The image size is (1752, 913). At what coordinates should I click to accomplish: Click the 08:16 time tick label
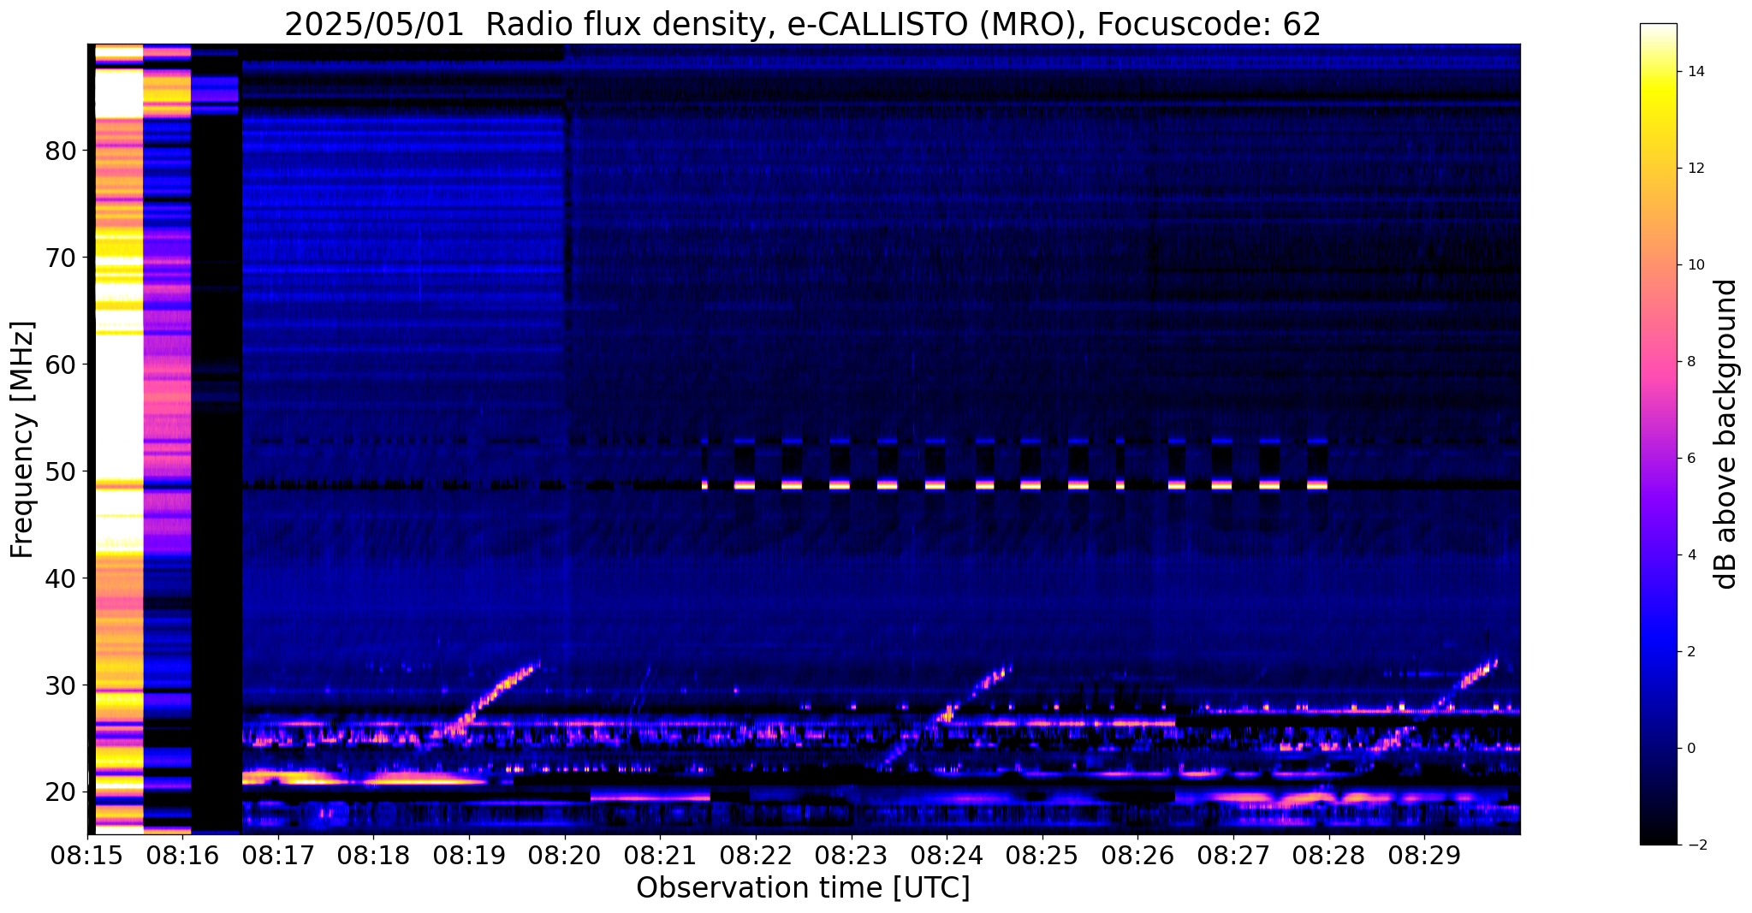[x=182, y=856]
